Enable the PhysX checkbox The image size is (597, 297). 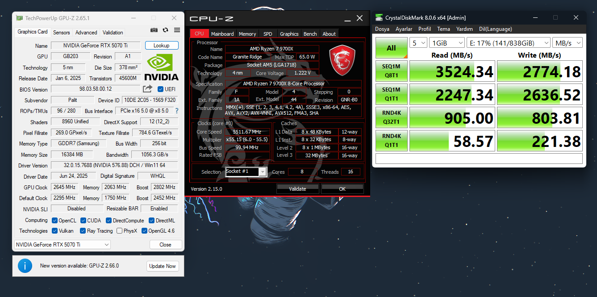coord(120,231)
